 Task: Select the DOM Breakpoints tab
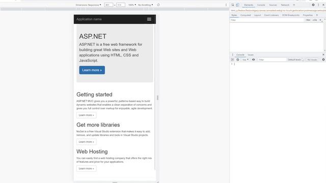(x=291, y=15)
